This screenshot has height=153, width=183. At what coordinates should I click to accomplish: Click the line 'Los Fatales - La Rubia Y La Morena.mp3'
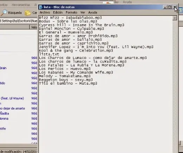coord(81,65)
